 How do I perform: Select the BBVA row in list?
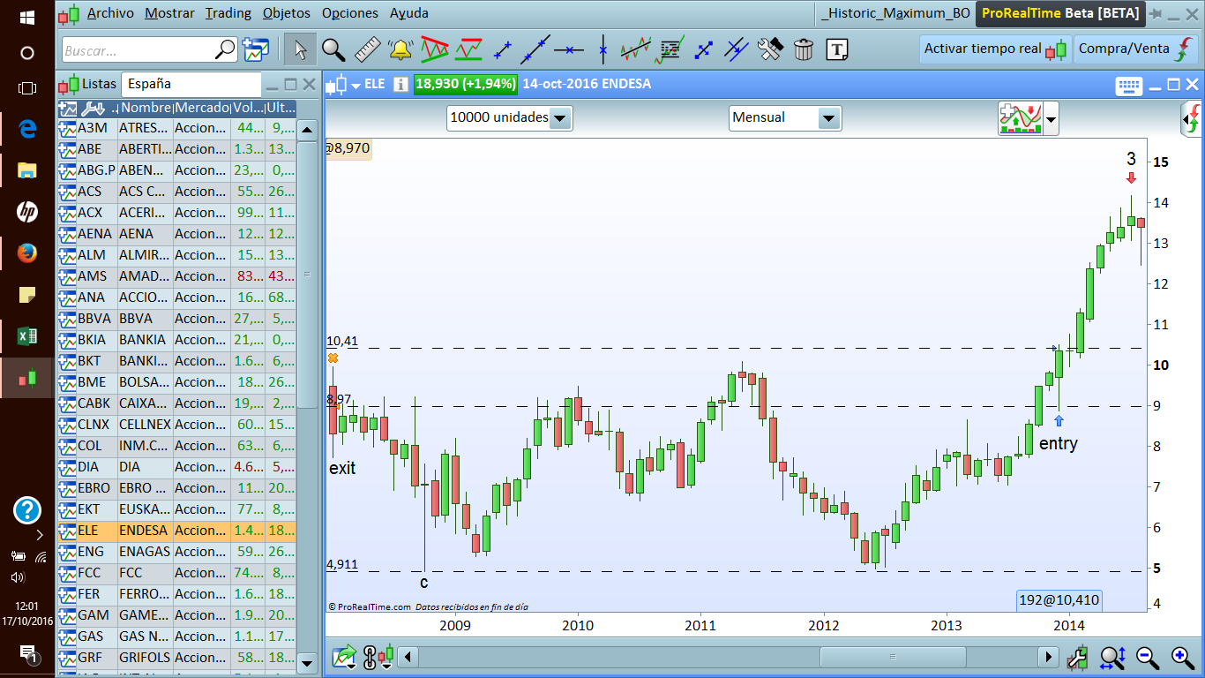pos(176,319)
